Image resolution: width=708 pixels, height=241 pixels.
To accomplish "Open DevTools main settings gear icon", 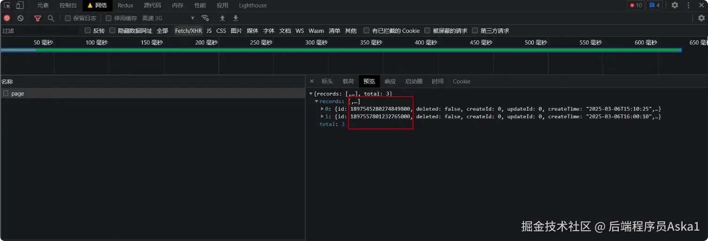I will tap(675, 5).
